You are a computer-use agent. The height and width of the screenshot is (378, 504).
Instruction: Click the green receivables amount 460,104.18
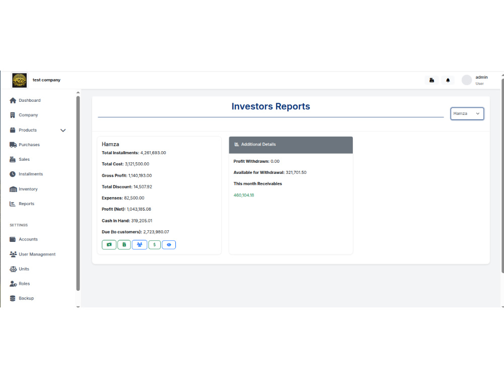244,196
